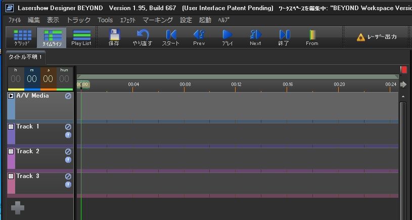
Task: Toggle the Track 3 checkbox
Action: [x=11, y=177]
